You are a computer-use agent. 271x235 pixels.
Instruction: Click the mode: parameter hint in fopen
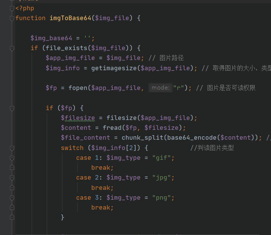pos(160,88)
